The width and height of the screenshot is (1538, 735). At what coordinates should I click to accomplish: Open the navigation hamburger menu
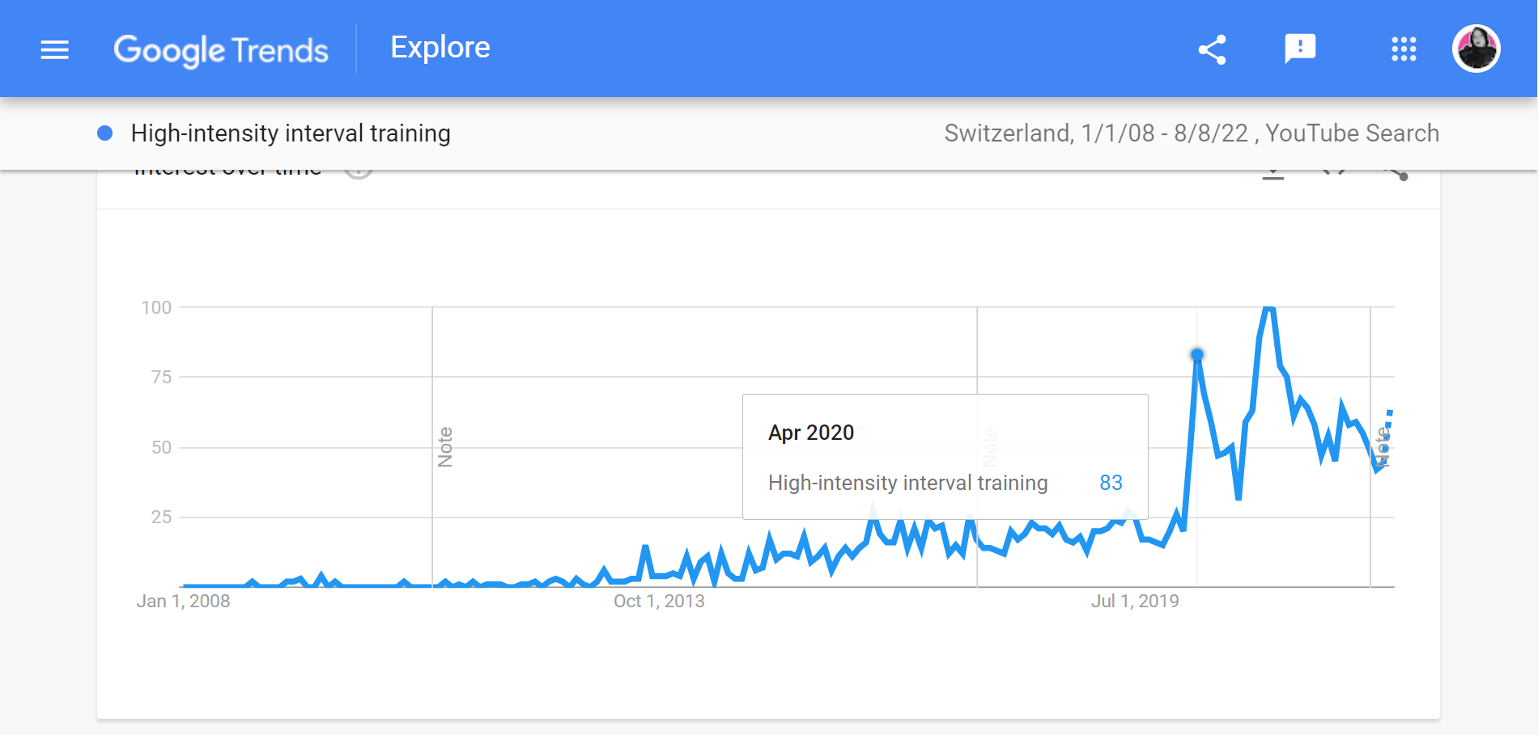pyautogui.click(x=53, y=49)
